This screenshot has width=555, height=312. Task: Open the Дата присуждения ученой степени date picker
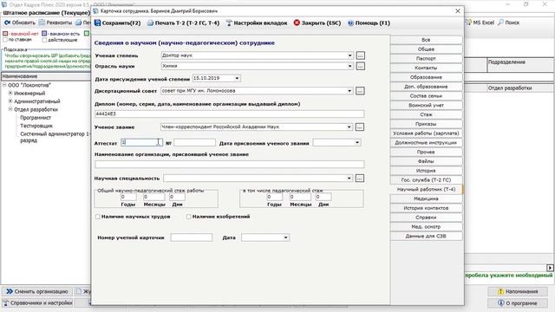click(237, 78)
